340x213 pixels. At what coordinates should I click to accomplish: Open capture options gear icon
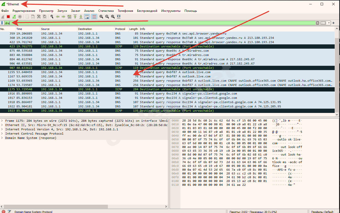coord(20,17)
